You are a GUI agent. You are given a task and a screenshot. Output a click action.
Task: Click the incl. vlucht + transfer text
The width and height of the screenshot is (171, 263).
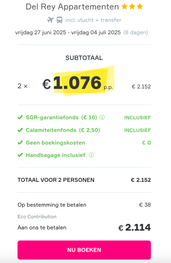93,20
